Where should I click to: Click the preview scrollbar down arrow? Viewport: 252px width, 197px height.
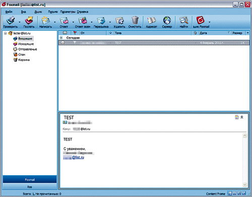(245, 185)
